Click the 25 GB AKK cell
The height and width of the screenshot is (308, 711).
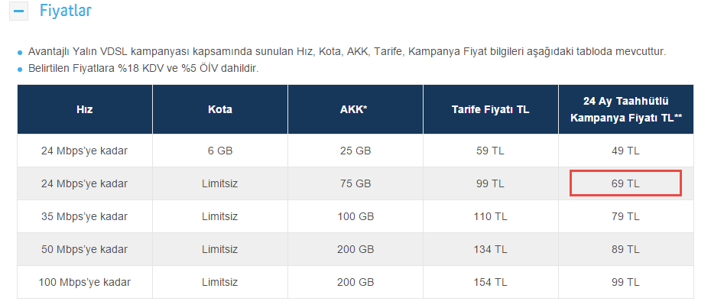pos(355,151)
